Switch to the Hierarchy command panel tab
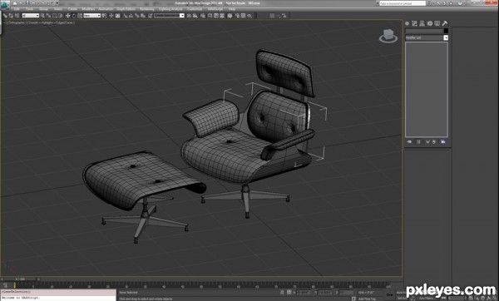Image resolution: width=499 pixels, height=301 pixels. click(x=422, y=23)
